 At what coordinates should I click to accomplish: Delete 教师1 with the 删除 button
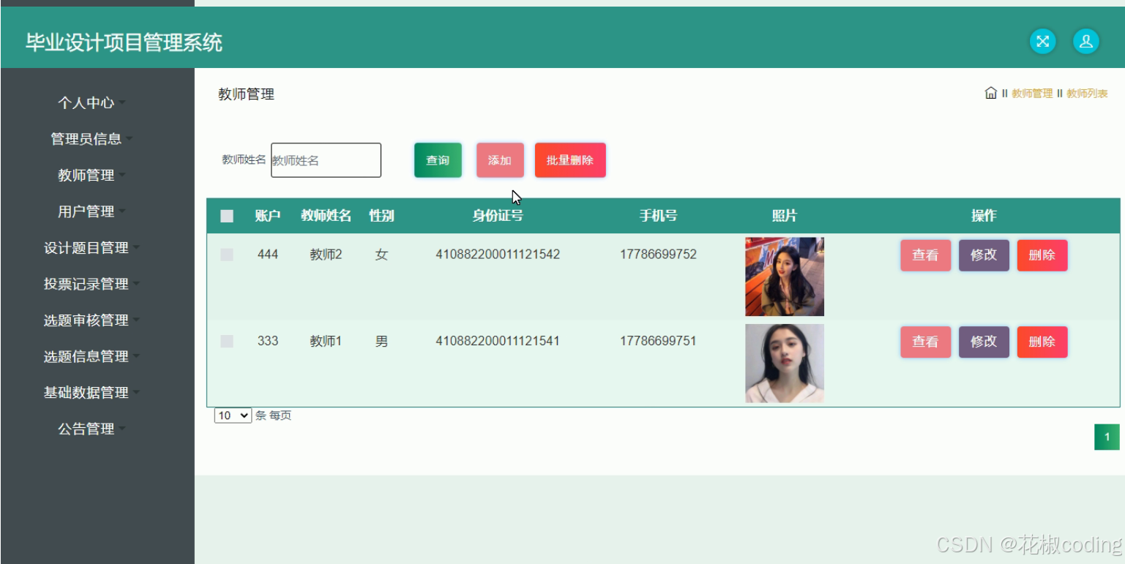(x=1042, y=342)
